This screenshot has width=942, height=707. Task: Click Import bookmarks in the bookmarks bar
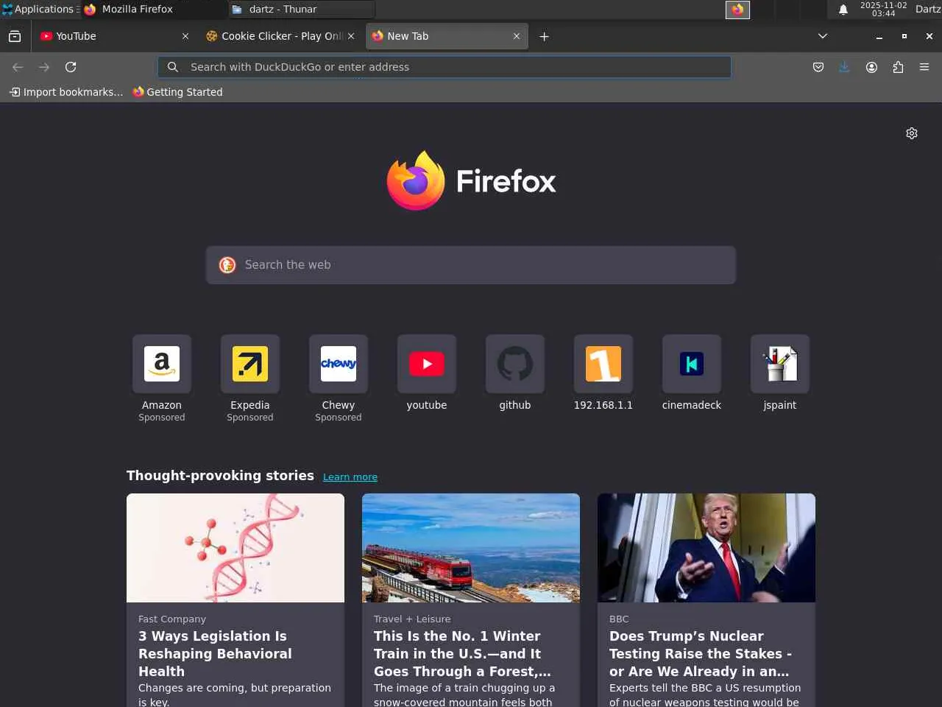point(65,92)
